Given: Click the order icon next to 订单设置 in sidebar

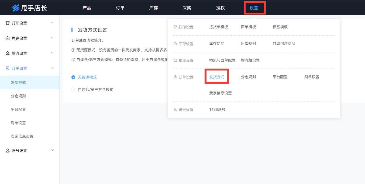Looking at the screenshot, I should (x=7, y=68).
